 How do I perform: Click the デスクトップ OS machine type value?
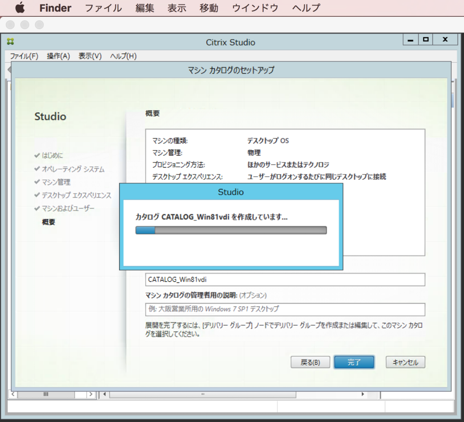pyautogui.click(x=268, y=141)
